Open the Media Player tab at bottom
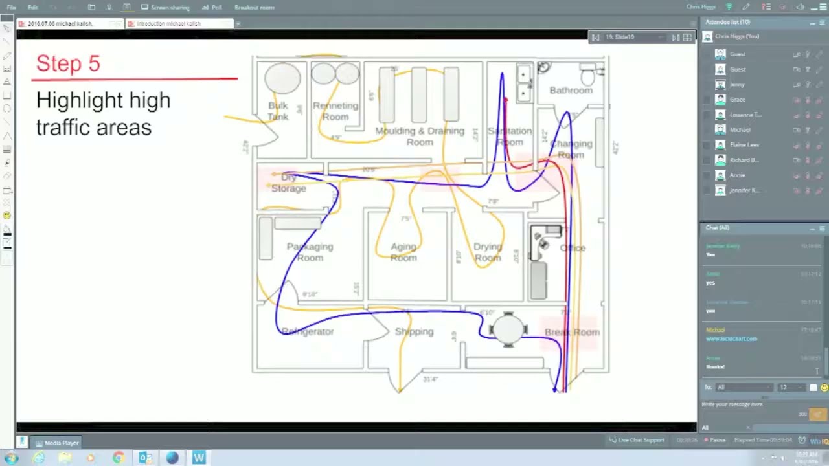The image size is (829, 466). pyautogui.click(x=58, y=443)
